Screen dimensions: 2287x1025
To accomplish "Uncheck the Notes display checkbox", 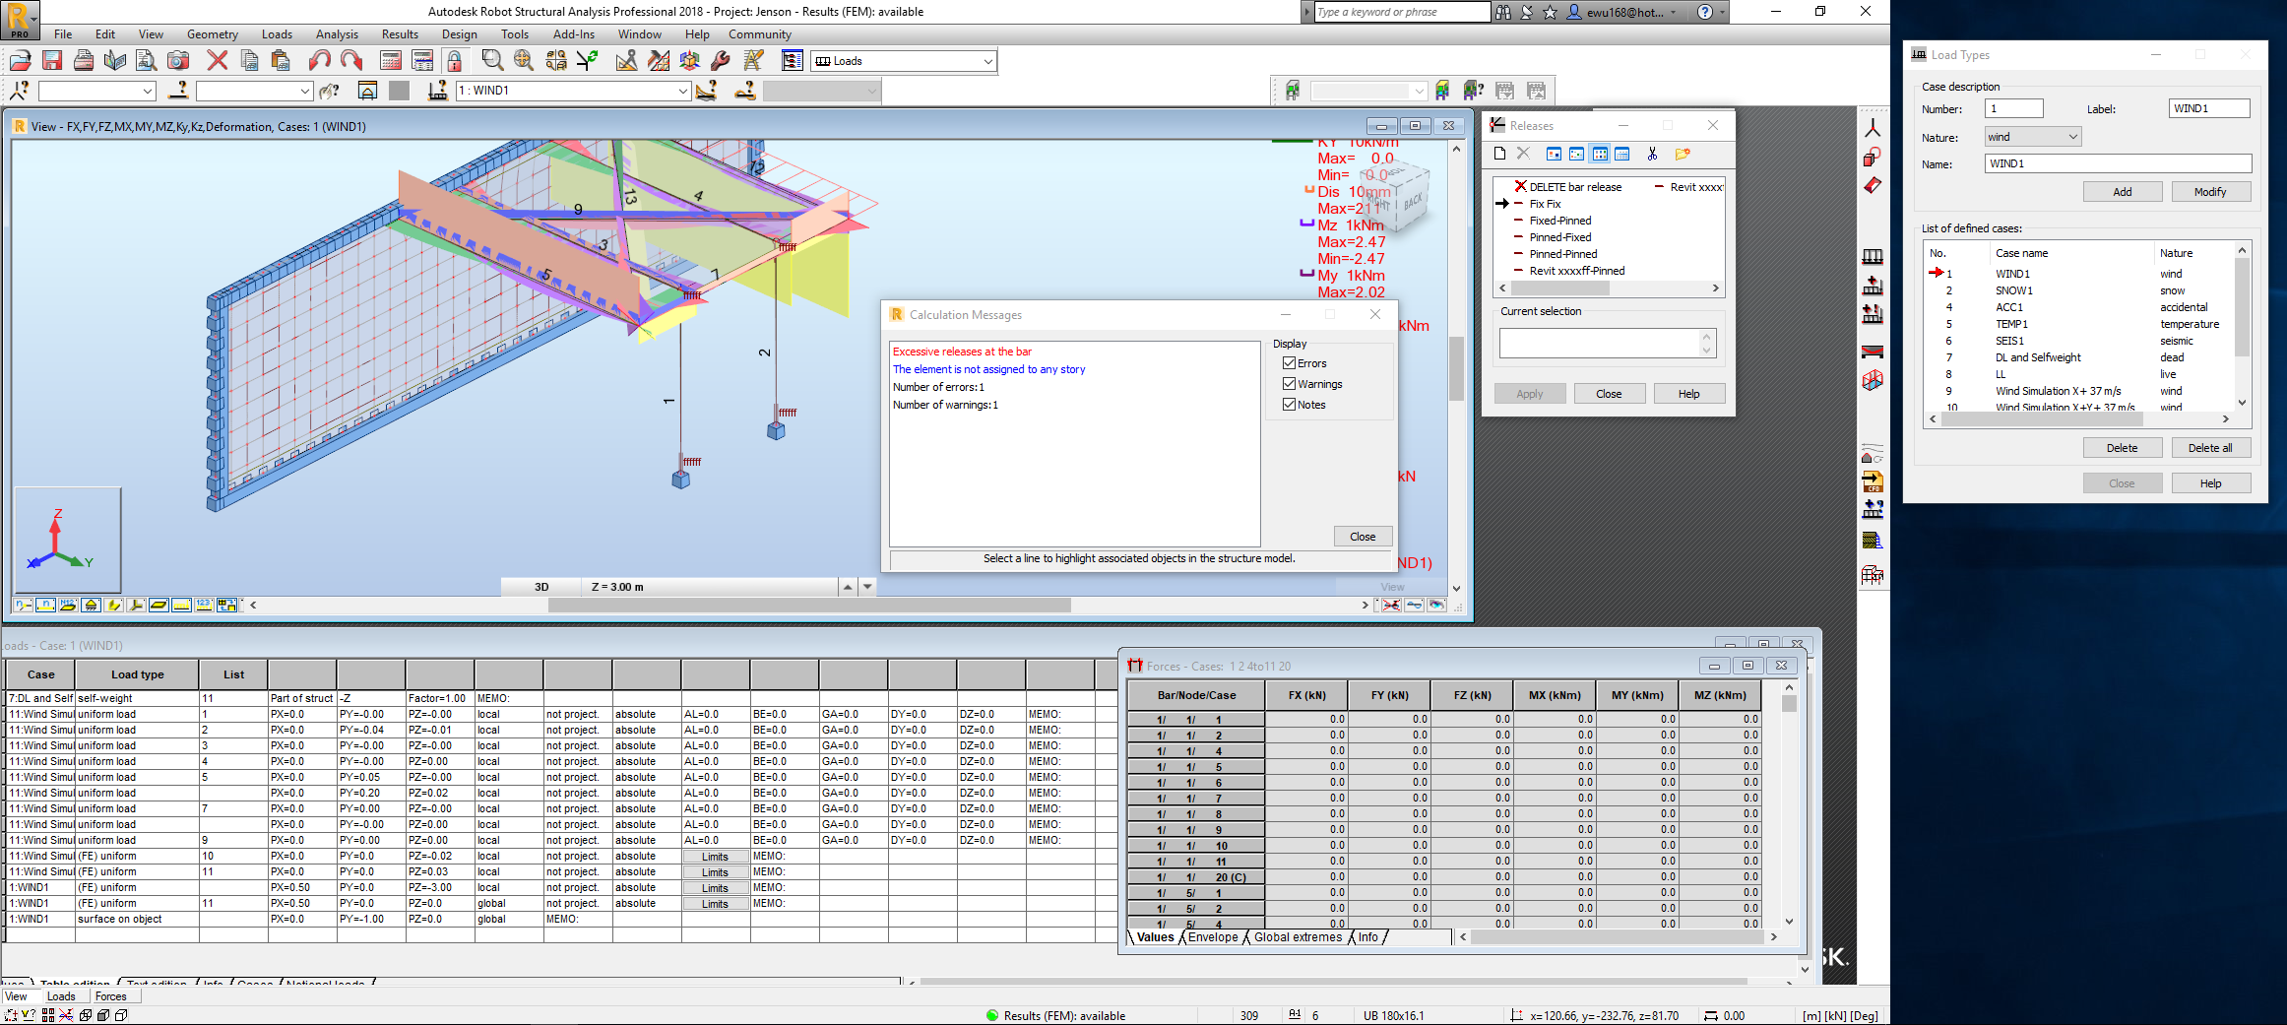I will coord(1289,405).
